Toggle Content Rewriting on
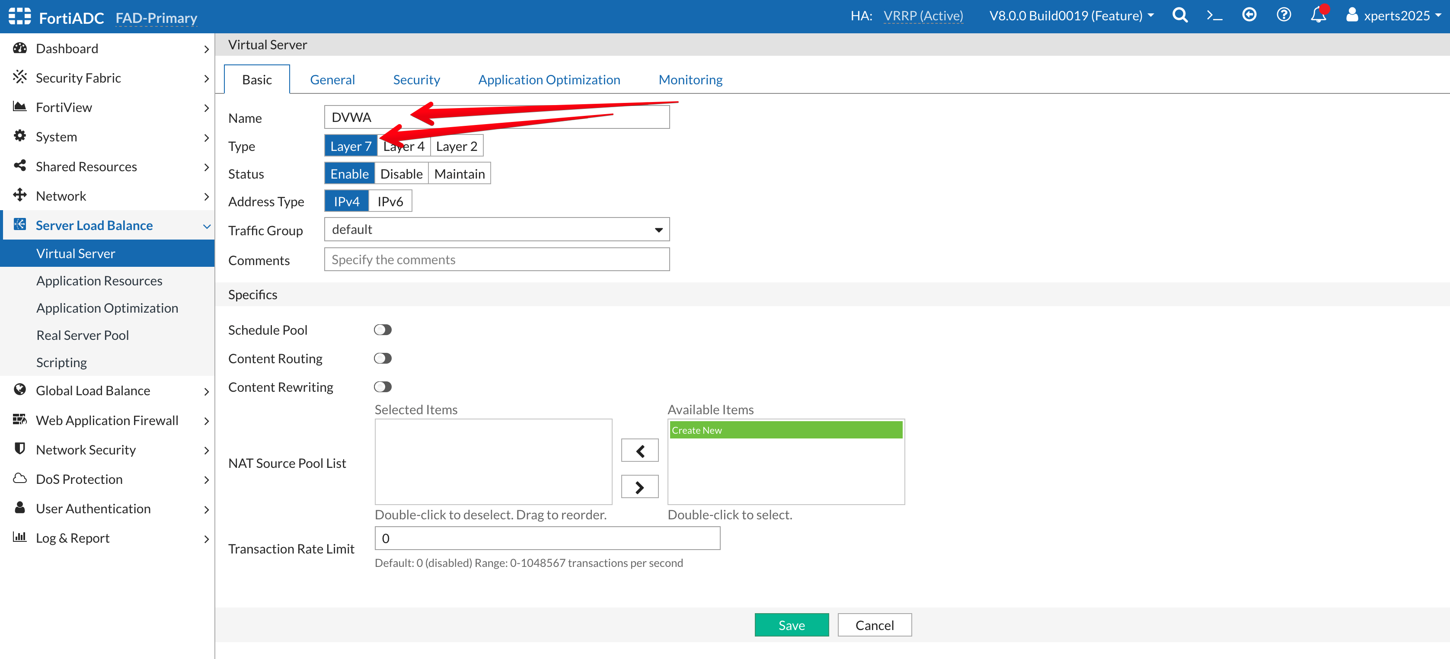1450x659 pixels. coord(382,387)
